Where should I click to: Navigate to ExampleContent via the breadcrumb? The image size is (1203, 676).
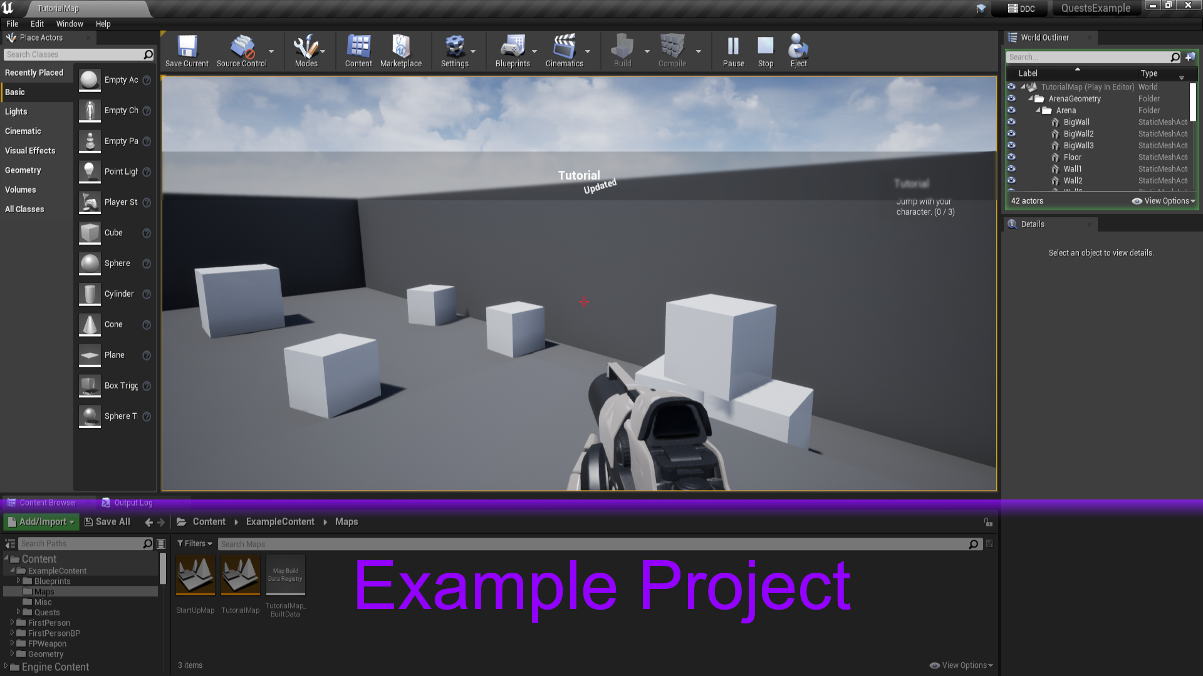click(x=279, y=521)
